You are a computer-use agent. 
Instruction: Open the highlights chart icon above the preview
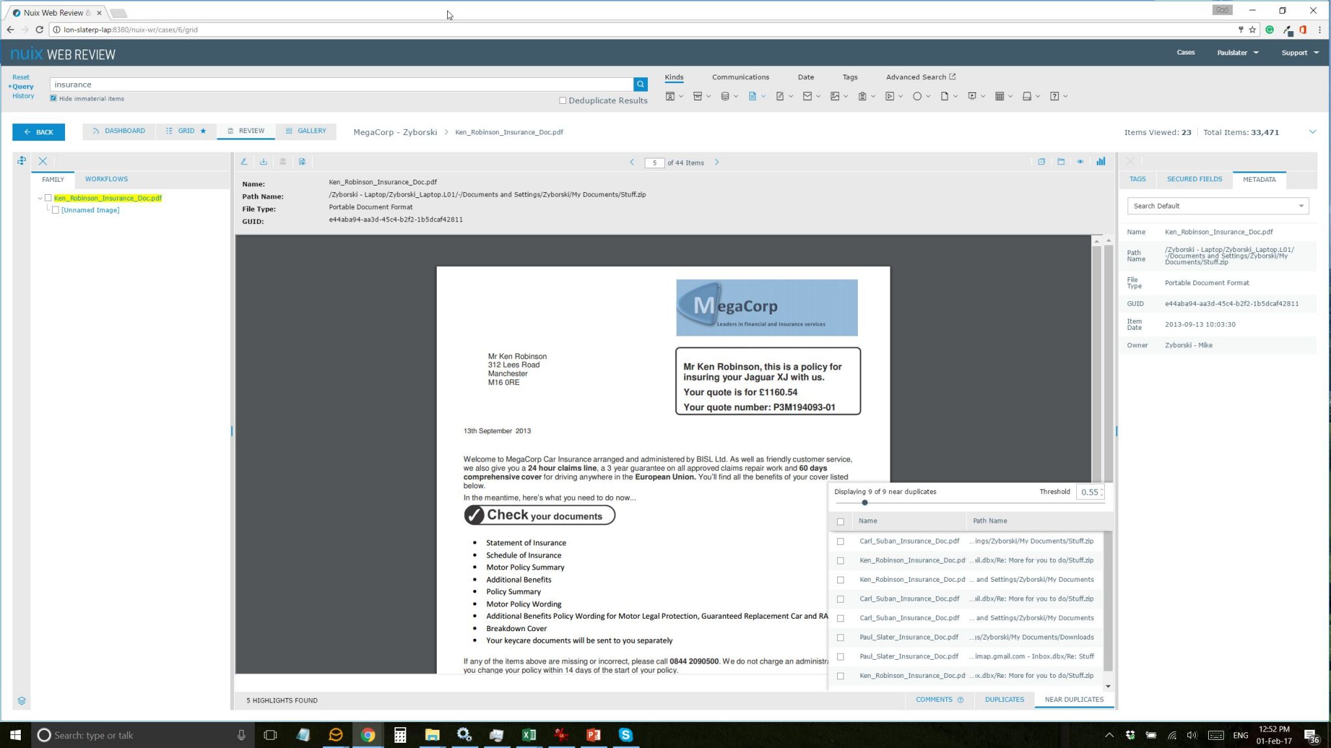[1101, 161]
